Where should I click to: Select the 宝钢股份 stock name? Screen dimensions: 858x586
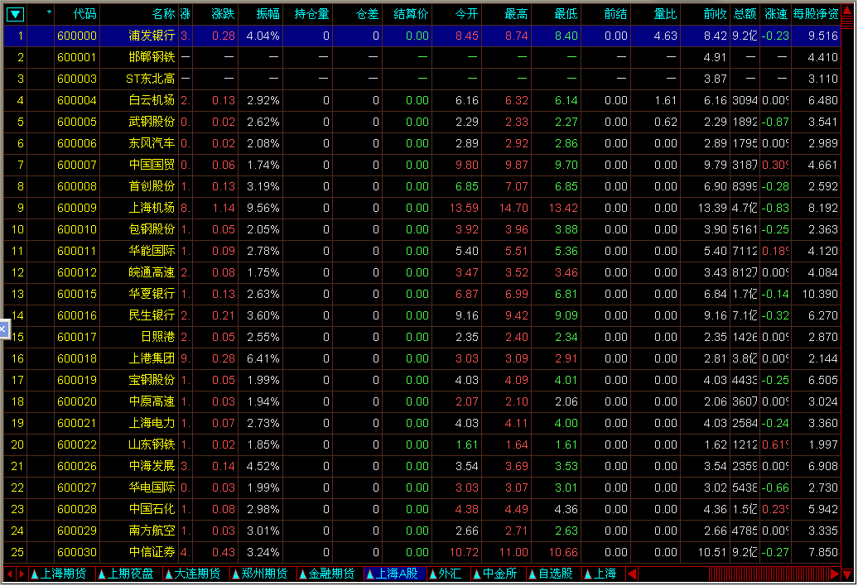pyautogui.click(x=152, y=380)
